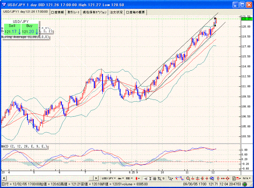Open the candlestick chart type dropdown
Image resolution: width=254 pixels, height=188 pixels.
[x=137, y=178]
